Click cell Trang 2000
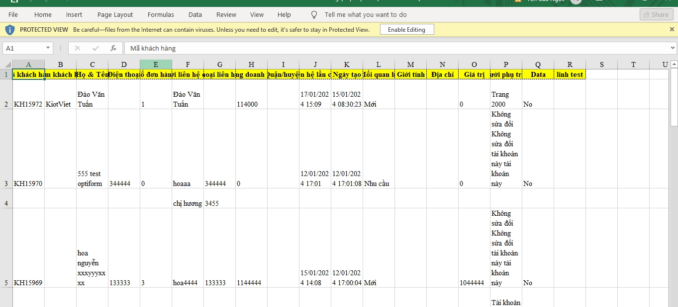This screenshot has width=678, height=307. (x=506, y=94)
